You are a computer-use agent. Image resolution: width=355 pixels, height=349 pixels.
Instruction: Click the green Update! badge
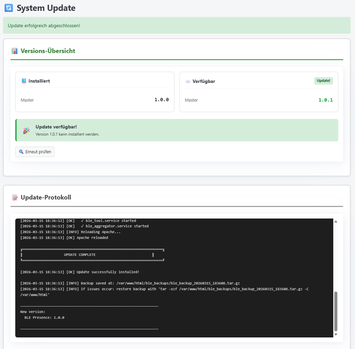pos(323,81)
